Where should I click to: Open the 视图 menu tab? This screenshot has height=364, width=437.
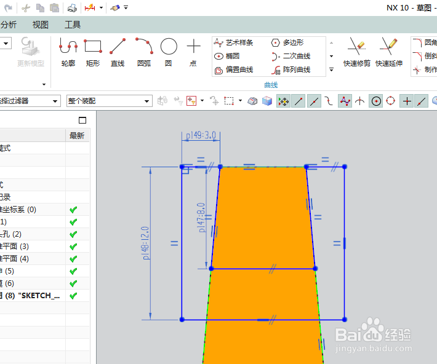pyautogui.click(x=41, y=25)
